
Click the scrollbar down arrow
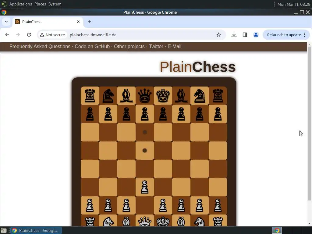click(309, 224)
